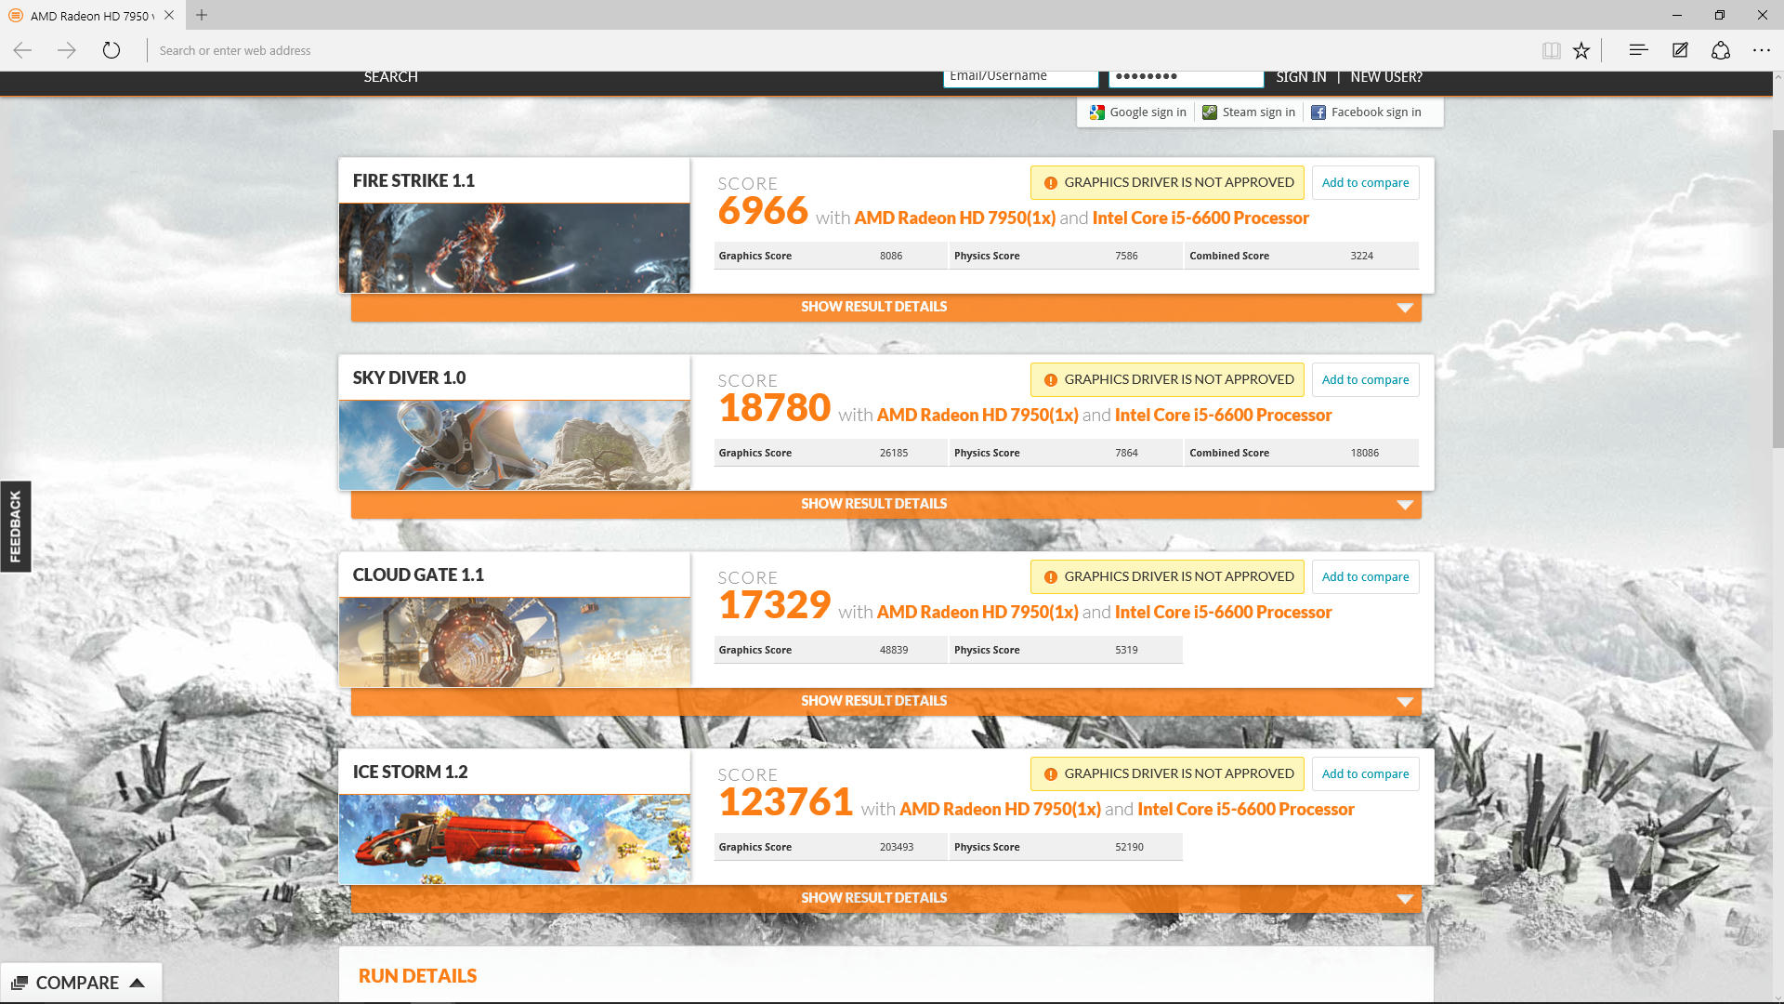This screenshot has height=1004, width=1784.
Task: Close the AMD Radeon HD 7950 tab
Action: point(169,15)
